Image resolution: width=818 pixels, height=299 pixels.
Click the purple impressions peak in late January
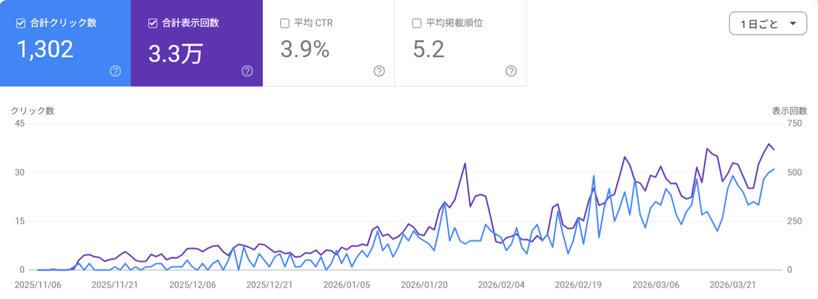coord(465,164)
